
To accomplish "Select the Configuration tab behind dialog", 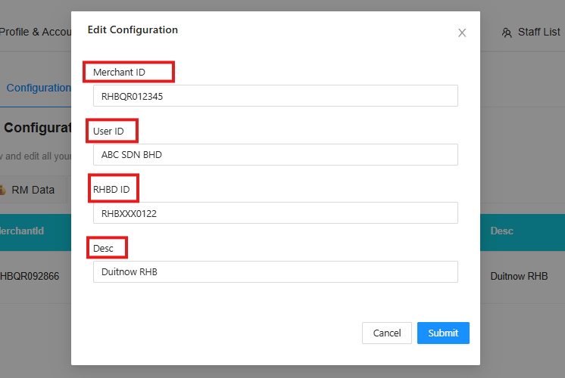I will (x=38, y=88).
